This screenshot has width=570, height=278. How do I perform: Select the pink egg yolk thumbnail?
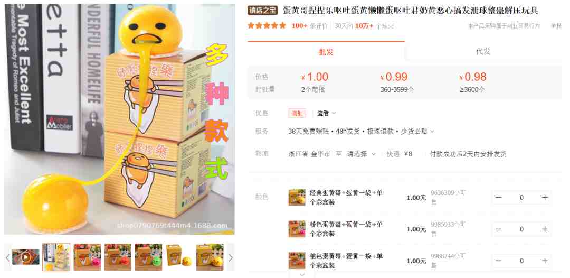pos(87,257)
